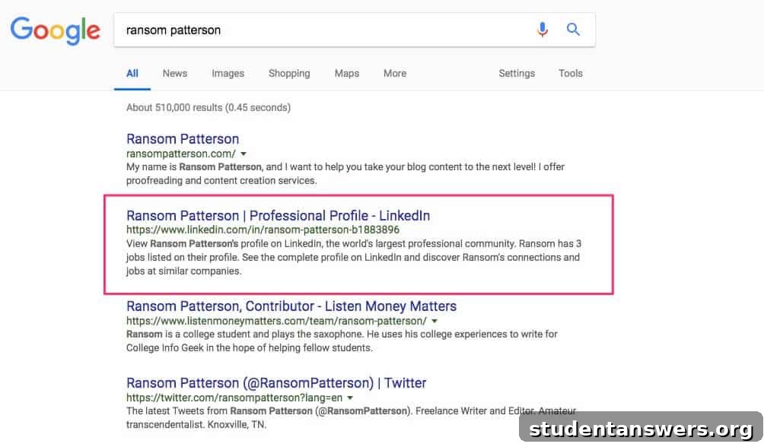Click the 'About 510,000 results' text

point(209,108)
